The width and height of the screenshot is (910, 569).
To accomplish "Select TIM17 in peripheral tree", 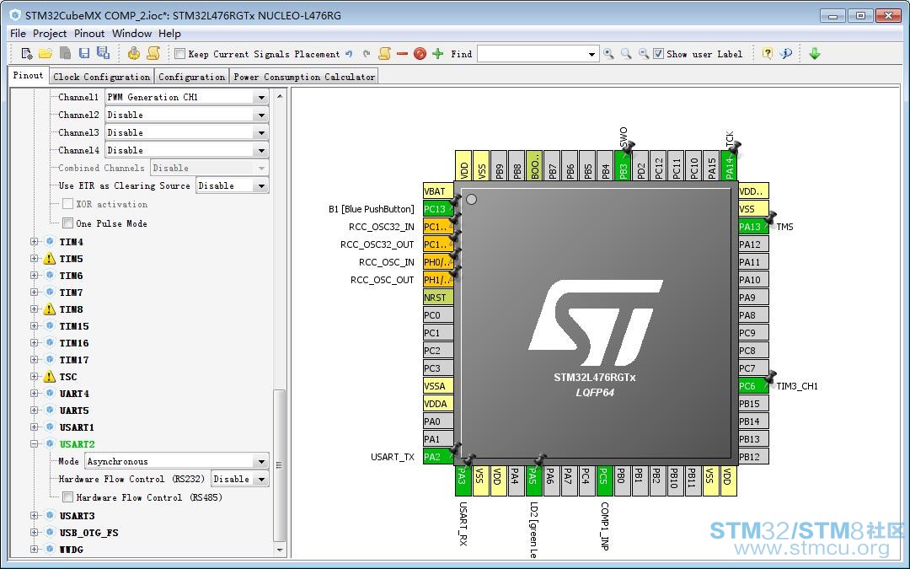I will click(73, 360).
